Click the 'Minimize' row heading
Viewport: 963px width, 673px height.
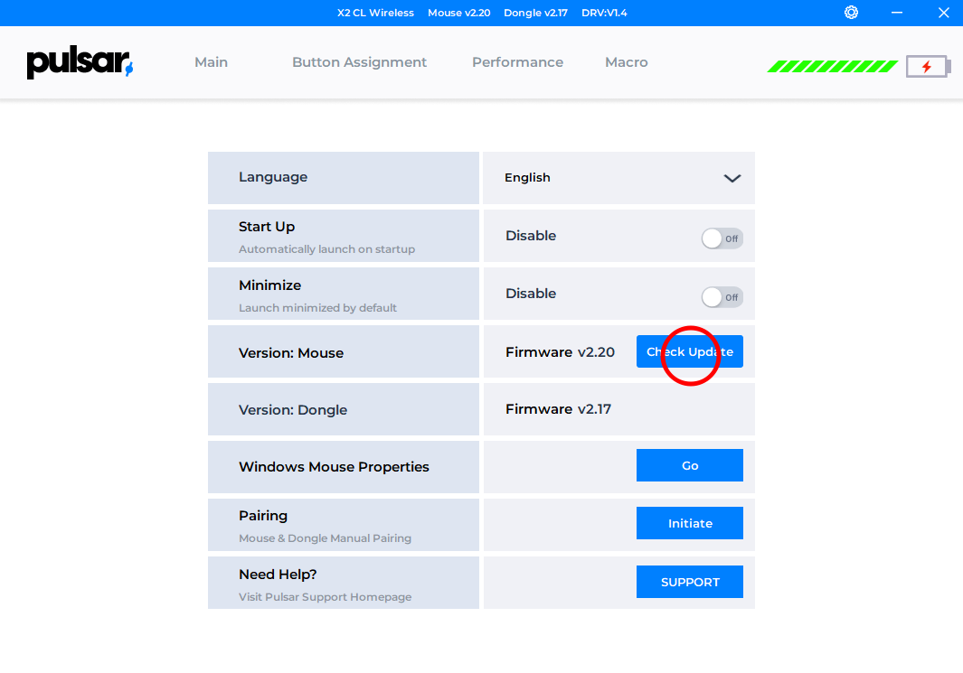click(x=269, y=285)
